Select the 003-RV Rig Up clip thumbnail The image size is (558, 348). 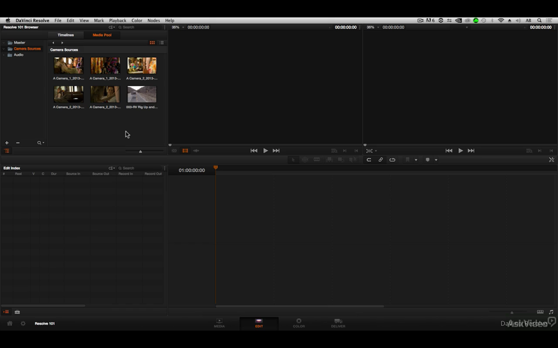pyautogui.click(x=142, y=94)
